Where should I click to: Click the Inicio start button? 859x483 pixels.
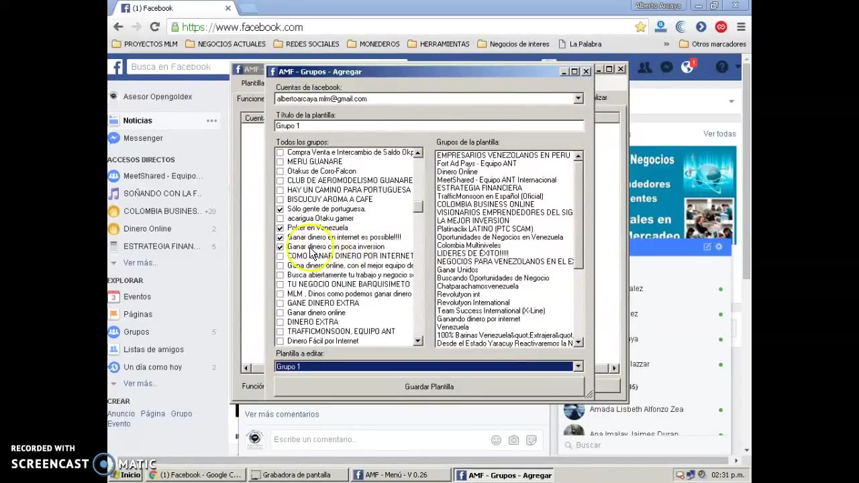point(125,475)
